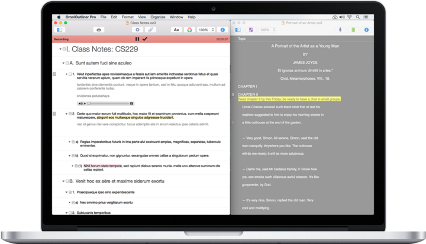Open Inspector in Portrait of an Artist window
The width and height of the screenshot is (426, 244).
pyautogui.click(x=366, y=30)
